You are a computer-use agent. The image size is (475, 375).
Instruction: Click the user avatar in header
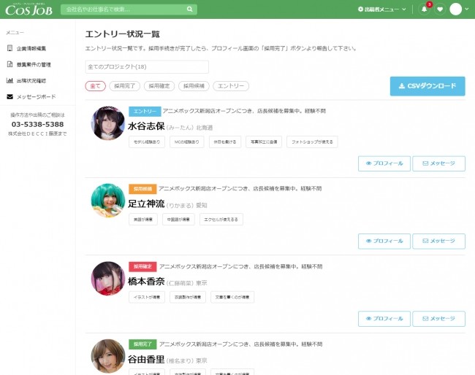(x=456, y=9)
